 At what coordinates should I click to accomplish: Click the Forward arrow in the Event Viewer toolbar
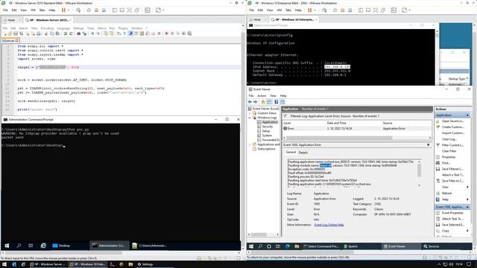pyautogui.click(x=255, y=102)
